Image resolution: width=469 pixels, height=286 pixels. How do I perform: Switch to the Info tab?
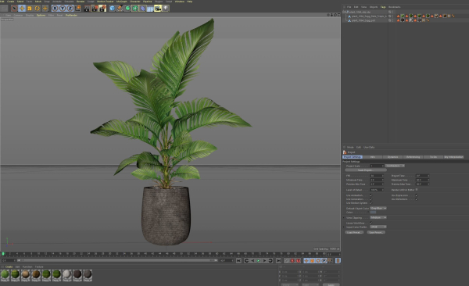[x=372, y=157]
